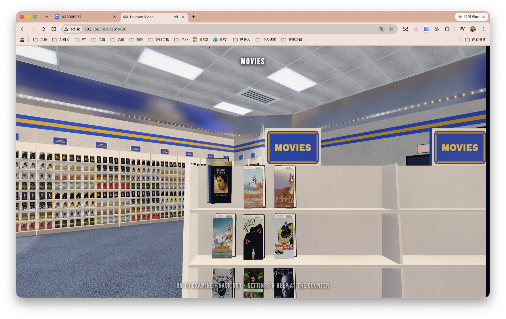This screenshot has height=319, width=506.
Task: Open the 售后2 bookmark
Action: tap(200, 40)
